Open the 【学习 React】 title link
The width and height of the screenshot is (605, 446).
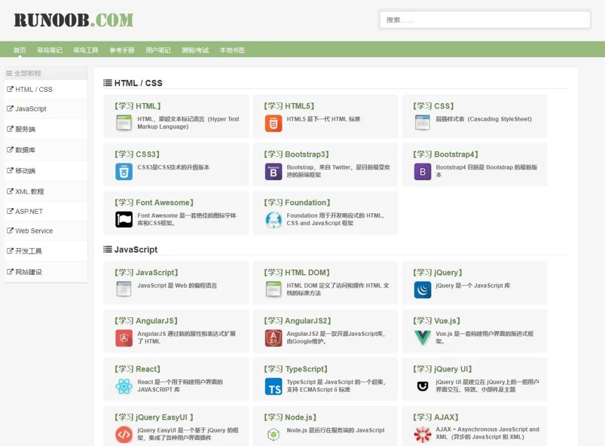[137, 369]
